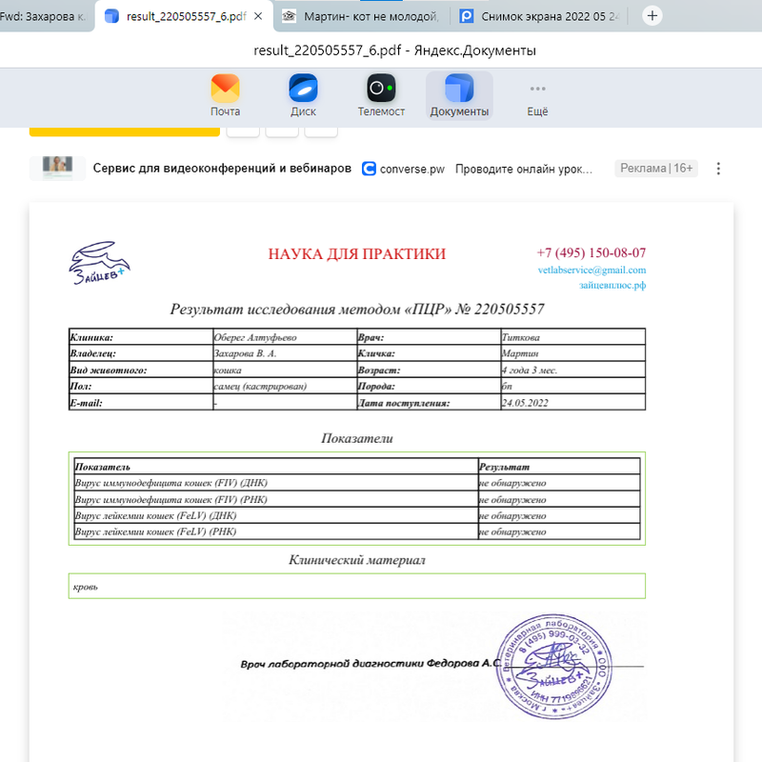762x762 pixels.
Task: Switch to the Fwd: Захарова tab
Action: click(x=44, y=16)
